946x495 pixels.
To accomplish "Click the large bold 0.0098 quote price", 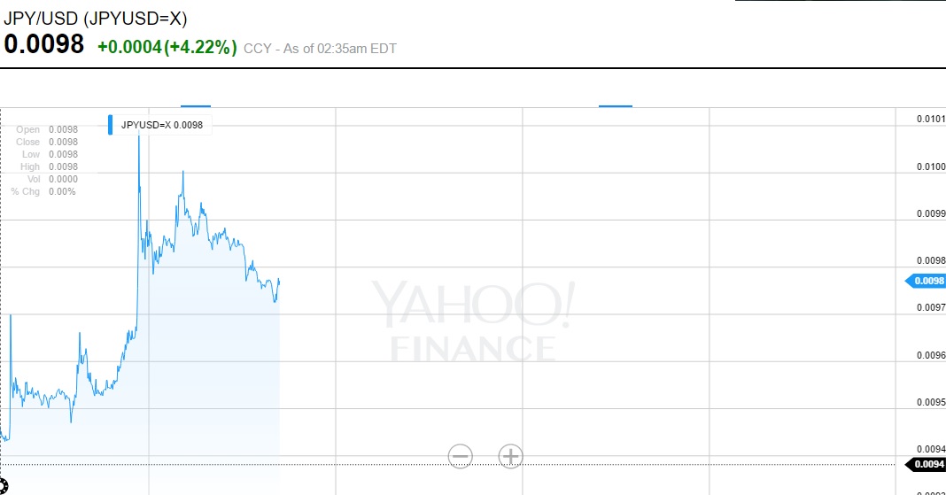I will (44, 44).
